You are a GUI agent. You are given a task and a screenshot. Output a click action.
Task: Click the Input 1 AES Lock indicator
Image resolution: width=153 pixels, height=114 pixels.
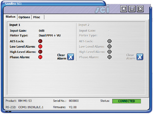tap(40, 41)
